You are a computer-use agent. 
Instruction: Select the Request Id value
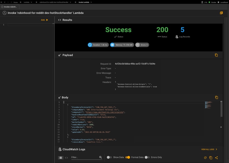pyautogui.click(x=135, y=64)
